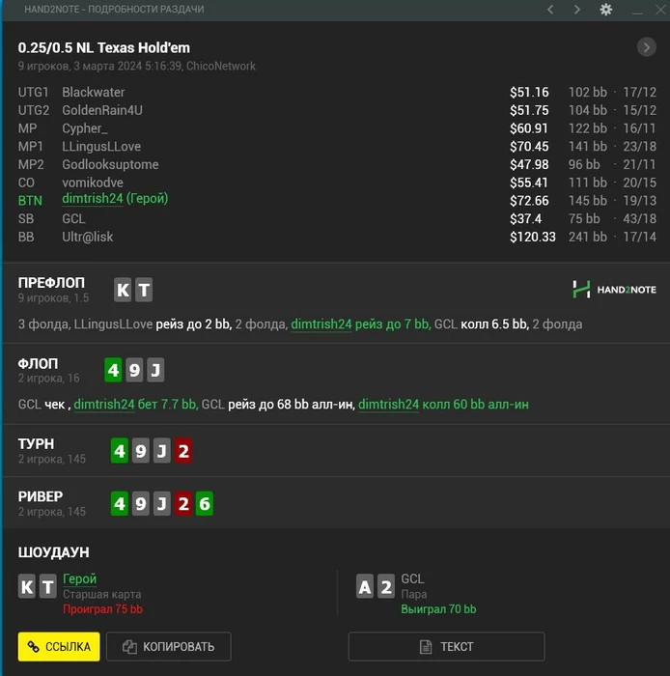Select player Ultr@lisk
The width and height of the screenshot is (670, 676).
pyautogui.click(x=88, y=238)
